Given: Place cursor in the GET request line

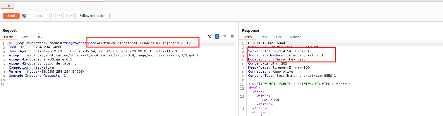Looking at the screenshot, I should coord(103,43).
